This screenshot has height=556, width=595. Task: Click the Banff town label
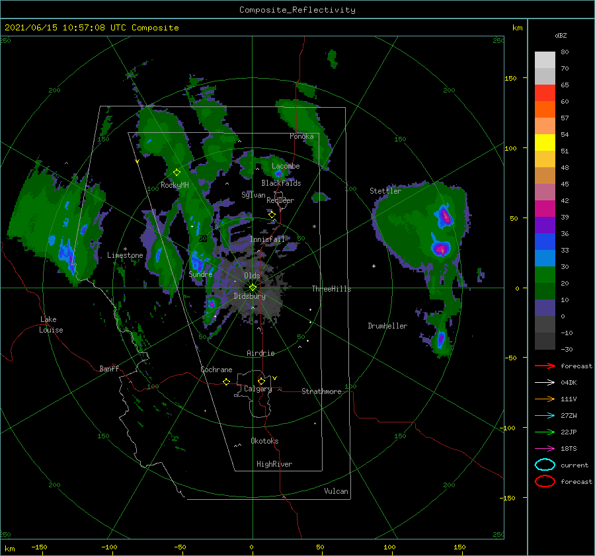point(109,368)
